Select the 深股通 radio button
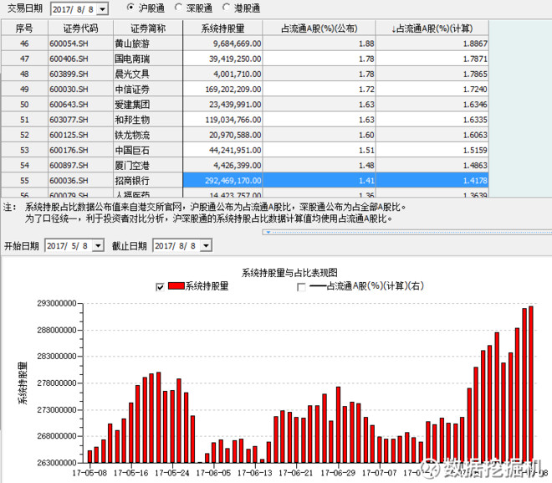The image size is (552, 483). tap(178, 8)
